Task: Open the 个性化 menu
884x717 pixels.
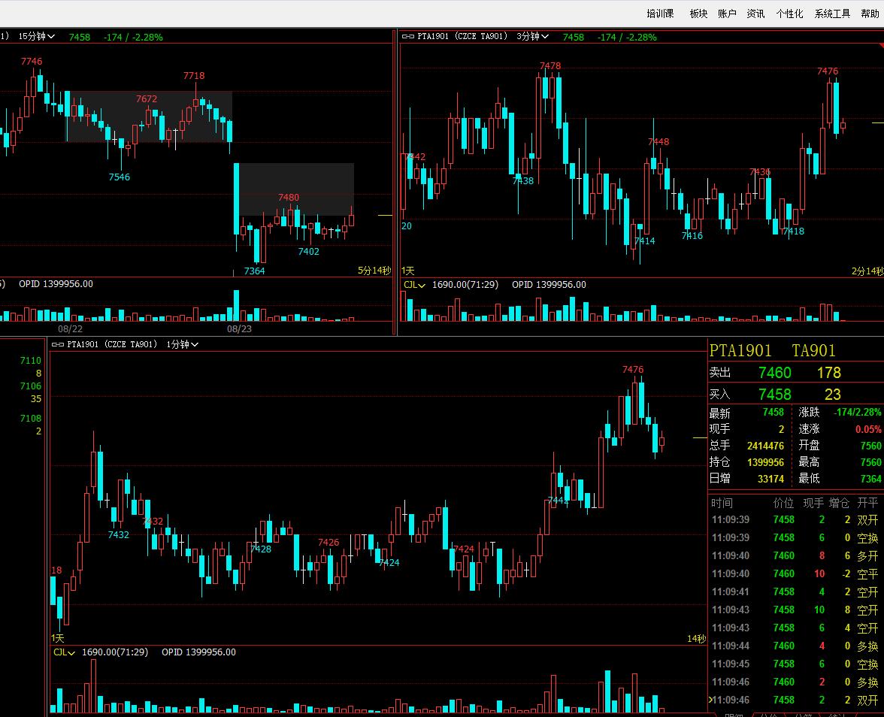Action: tap(789, 14)
